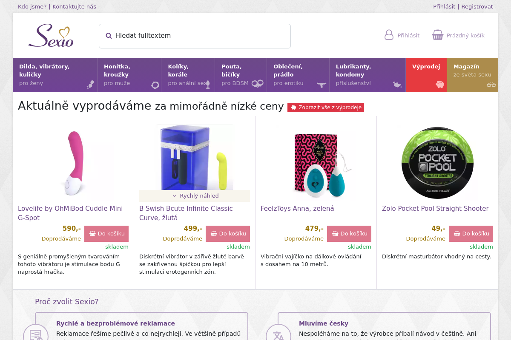Click the ring icon in Honítka
The height and width of the screenshot is (340, 511).
155,85
